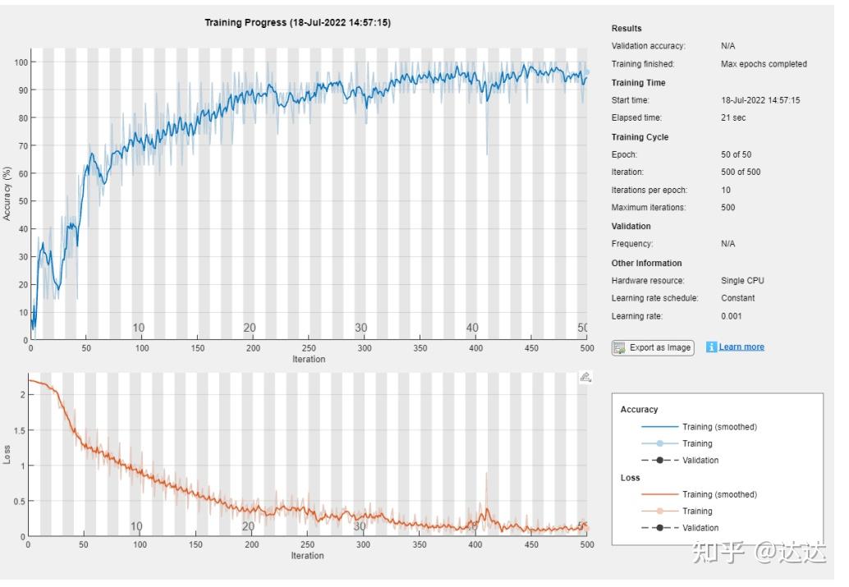Viewport: 849px width, 587px height.
Task: Click the Max epochs completed status text
Action: tap(764, 64)
